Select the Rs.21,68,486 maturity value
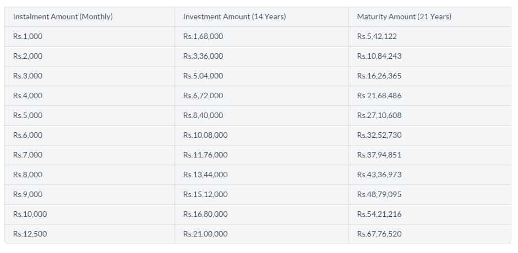 click(x=379, y=96)
